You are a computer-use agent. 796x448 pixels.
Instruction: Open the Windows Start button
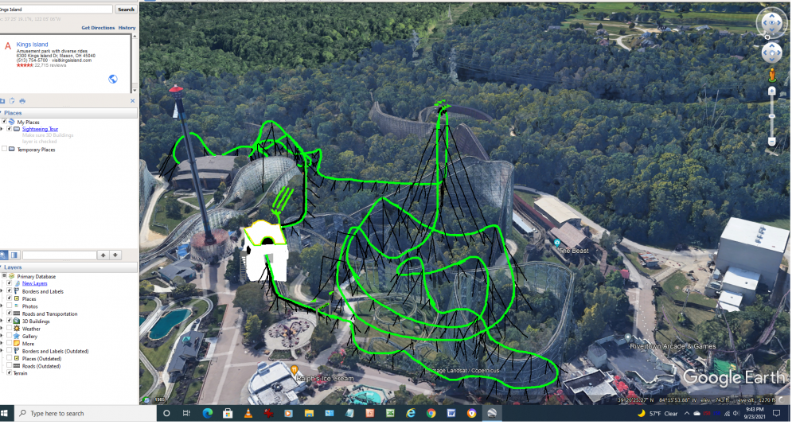point(5,413)
